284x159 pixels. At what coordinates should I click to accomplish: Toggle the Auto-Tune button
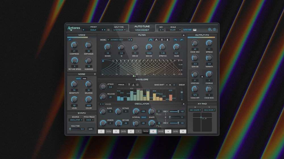click(x=187, y=30)
